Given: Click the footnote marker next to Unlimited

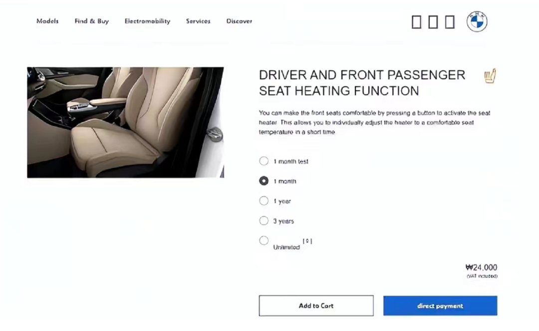Looking at the screenshot, I should (x=307, y=241).
